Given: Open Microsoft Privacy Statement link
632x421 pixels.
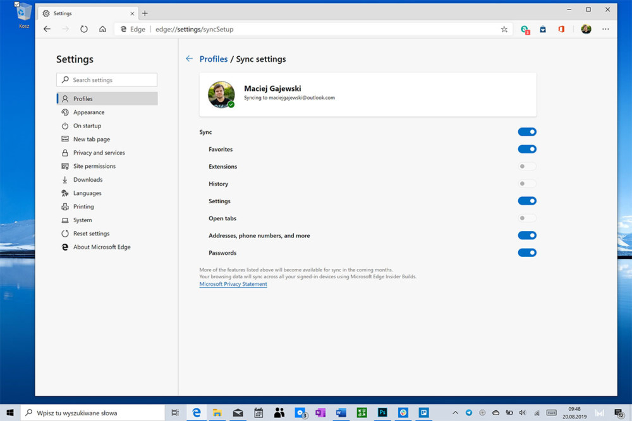Looking at the screenshot, I should point(233,284).
